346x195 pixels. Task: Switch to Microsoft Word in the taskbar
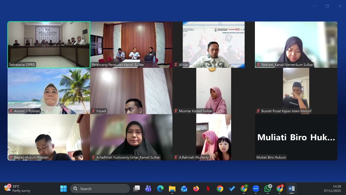tap(291, 189)
